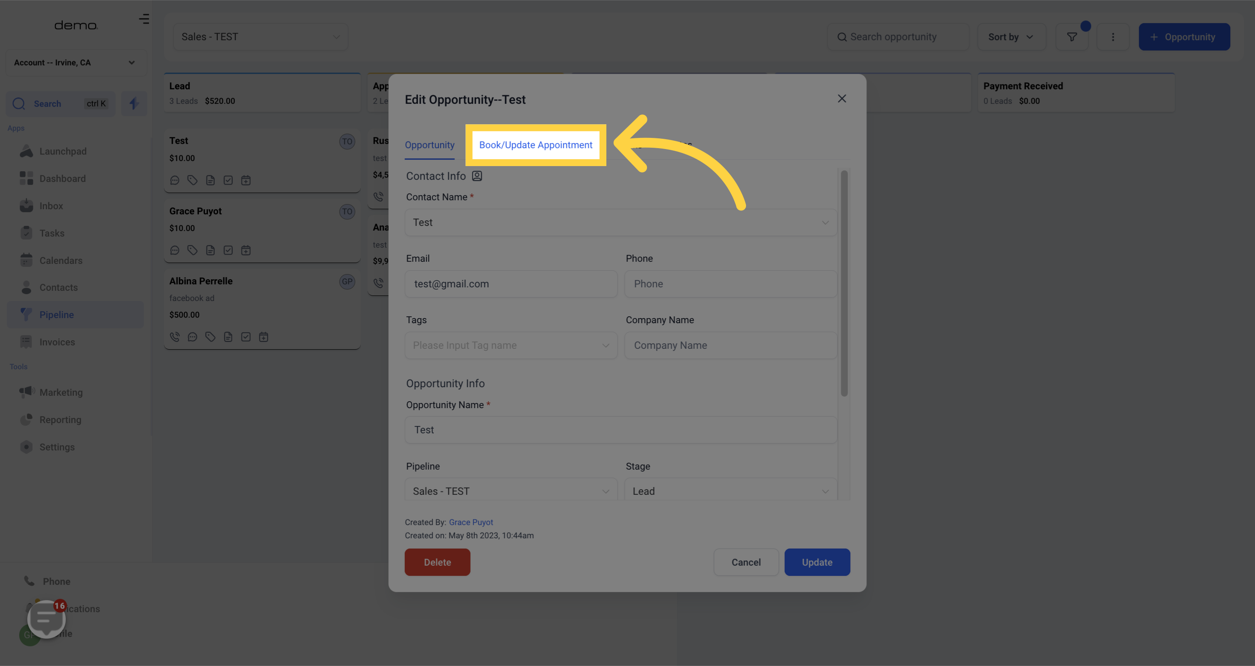Screen dimensions: 1255x666
Task: Close the Edit Opportunity dialog
Action: (x=842, y=99)
